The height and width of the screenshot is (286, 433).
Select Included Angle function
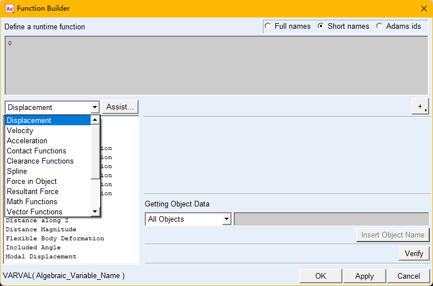click(33, 248)
